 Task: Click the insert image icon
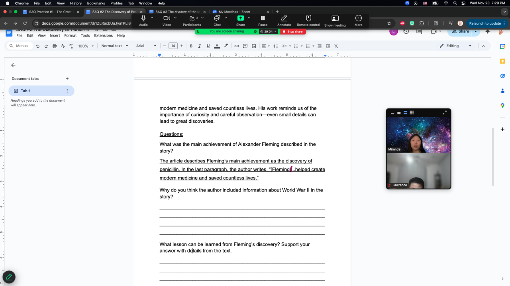pos(254,46)
